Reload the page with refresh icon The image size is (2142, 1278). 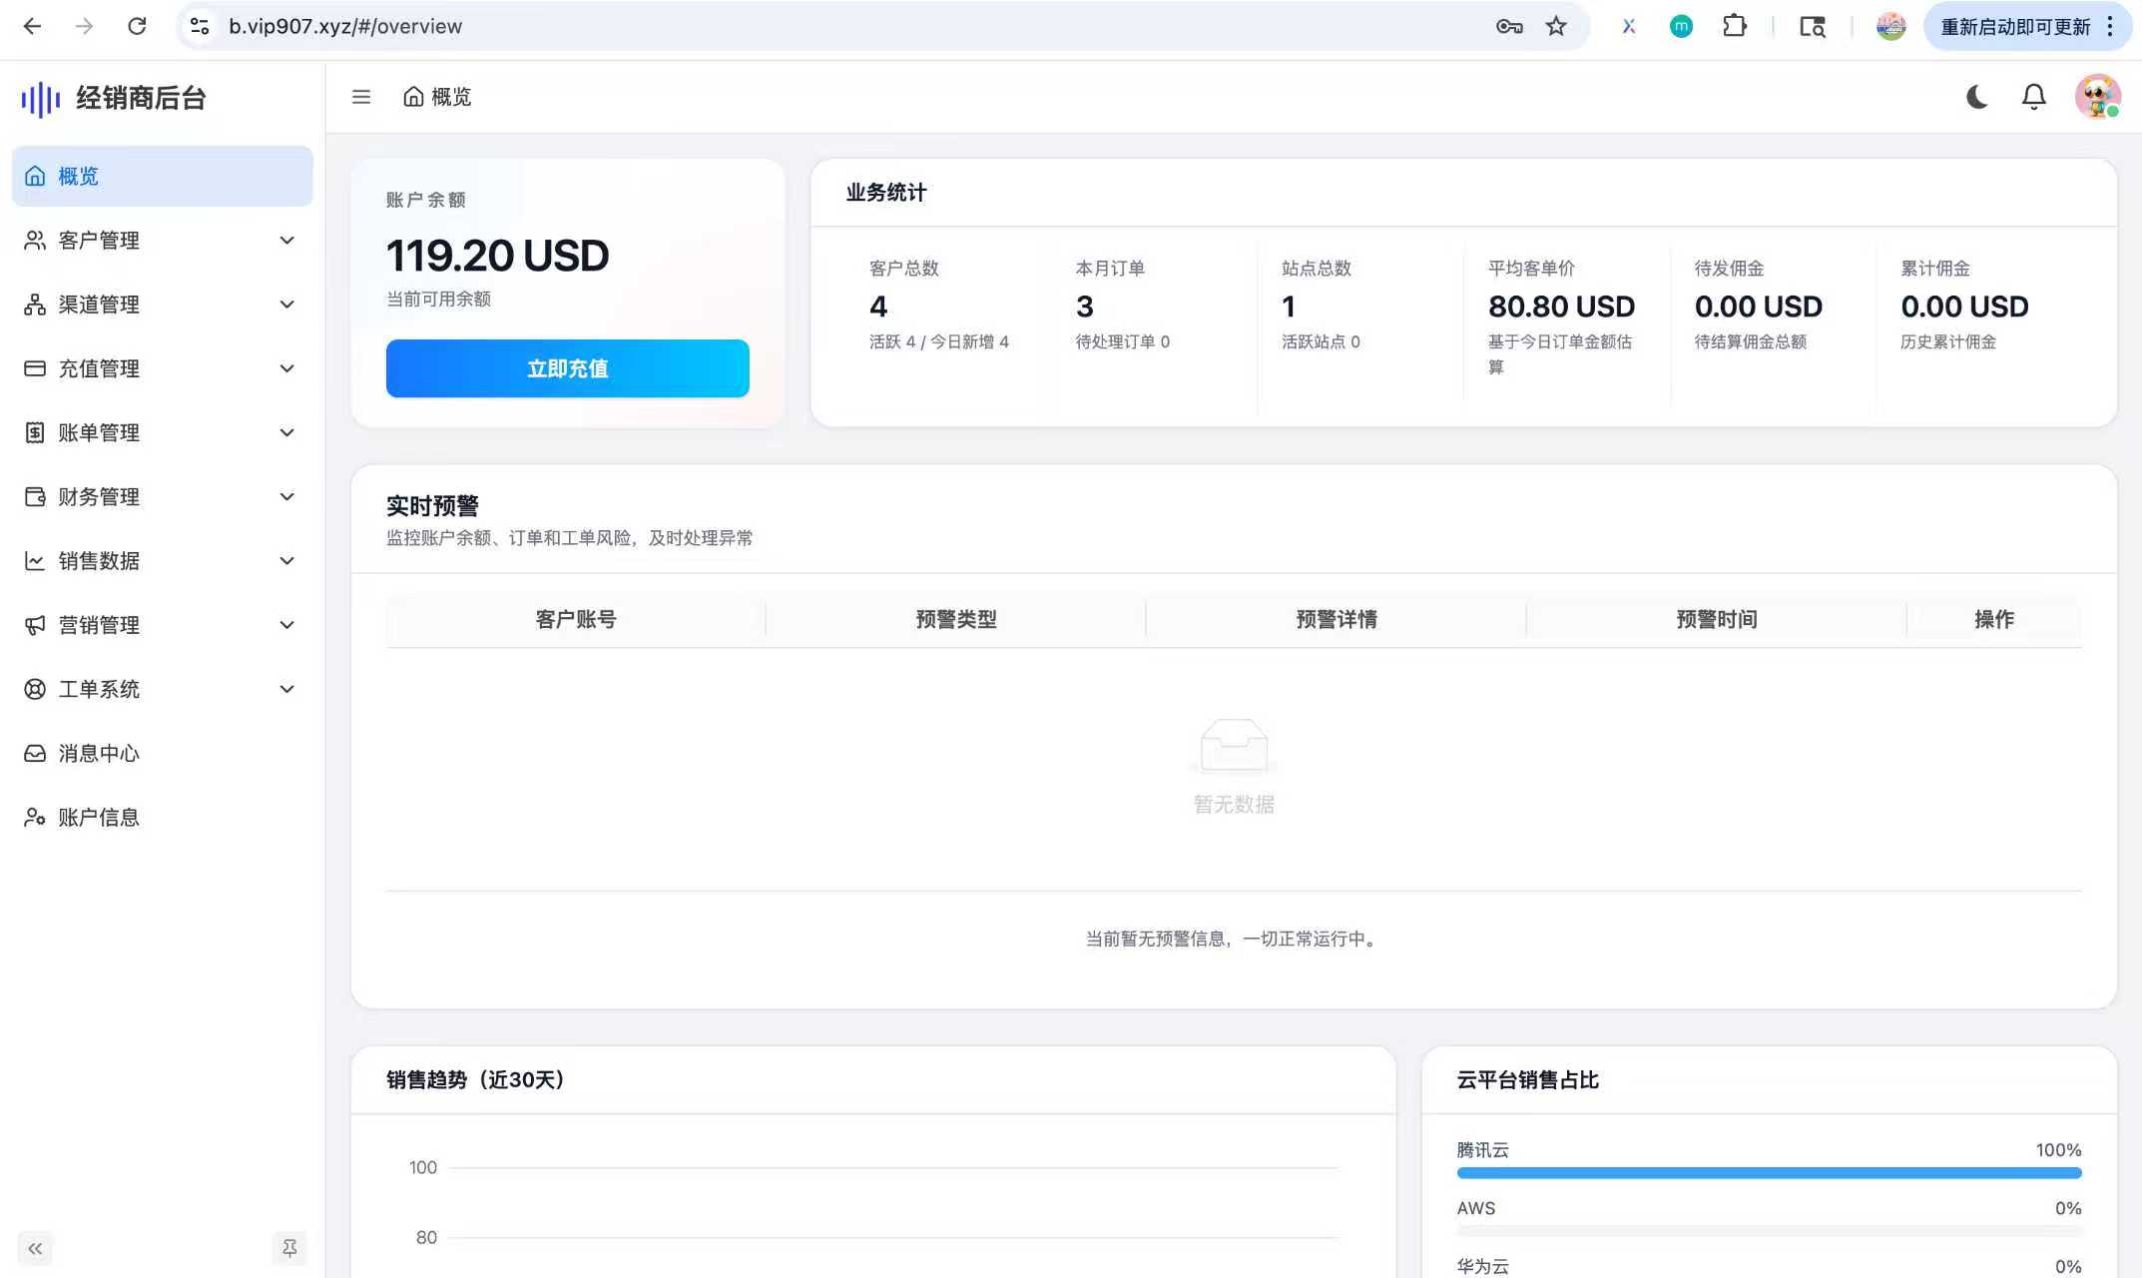point(138,26)
